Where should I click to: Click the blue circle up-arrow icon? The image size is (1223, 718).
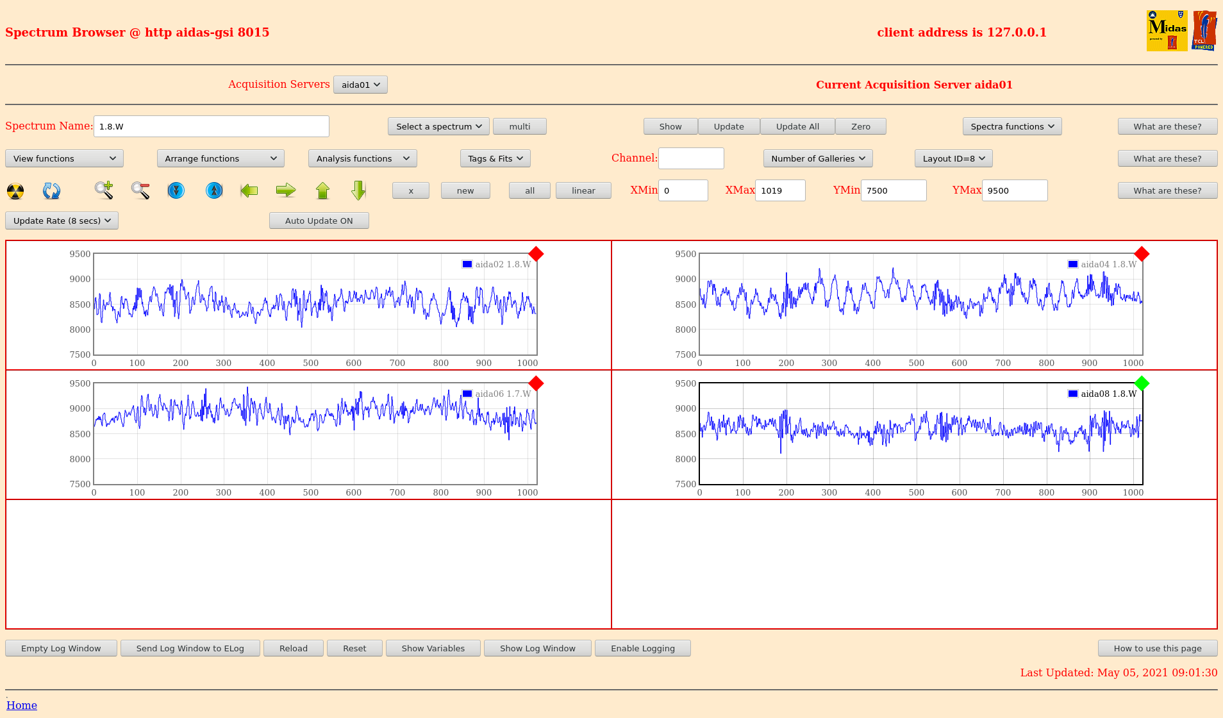tap(214, 190)
